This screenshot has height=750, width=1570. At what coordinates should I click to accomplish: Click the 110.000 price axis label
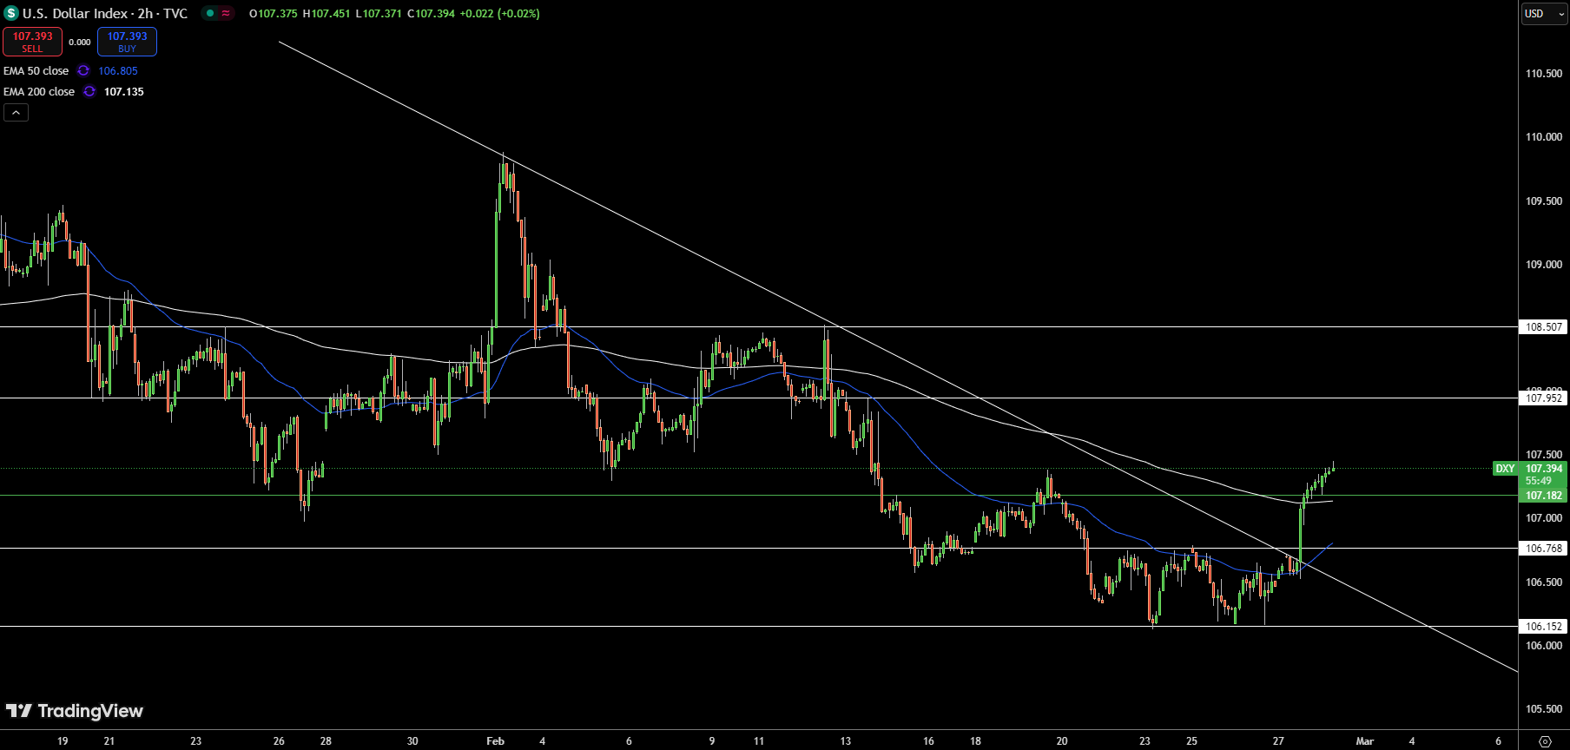point(1544,137)
